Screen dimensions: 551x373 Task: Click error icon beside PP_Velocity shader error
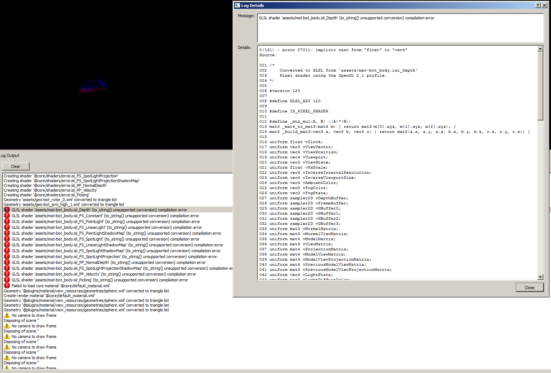[x=7, y=274]
